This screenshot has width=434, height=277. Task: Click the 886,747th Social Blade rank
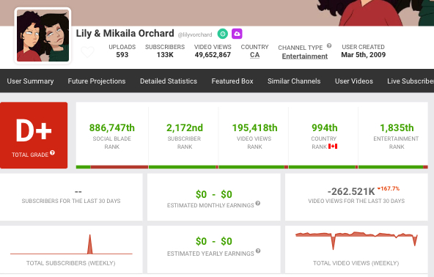tap(112, 128)
